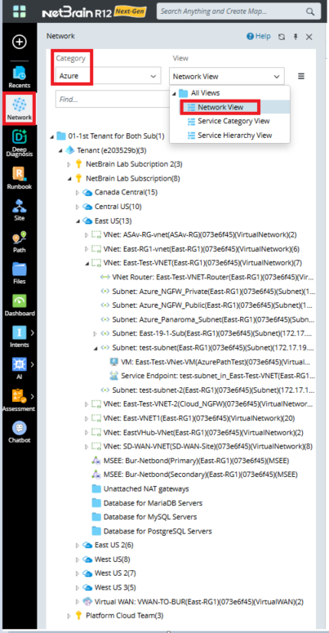
Task: Collapse Subnet: test-subnet(East-RG1) node
Action: point(96,348)
